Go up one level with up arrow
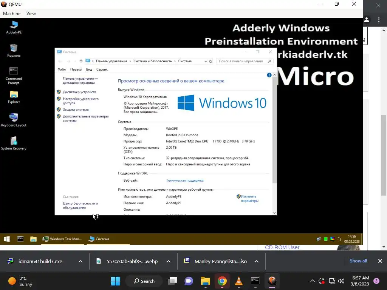This screenshot has height=290, width=387. 81,61
